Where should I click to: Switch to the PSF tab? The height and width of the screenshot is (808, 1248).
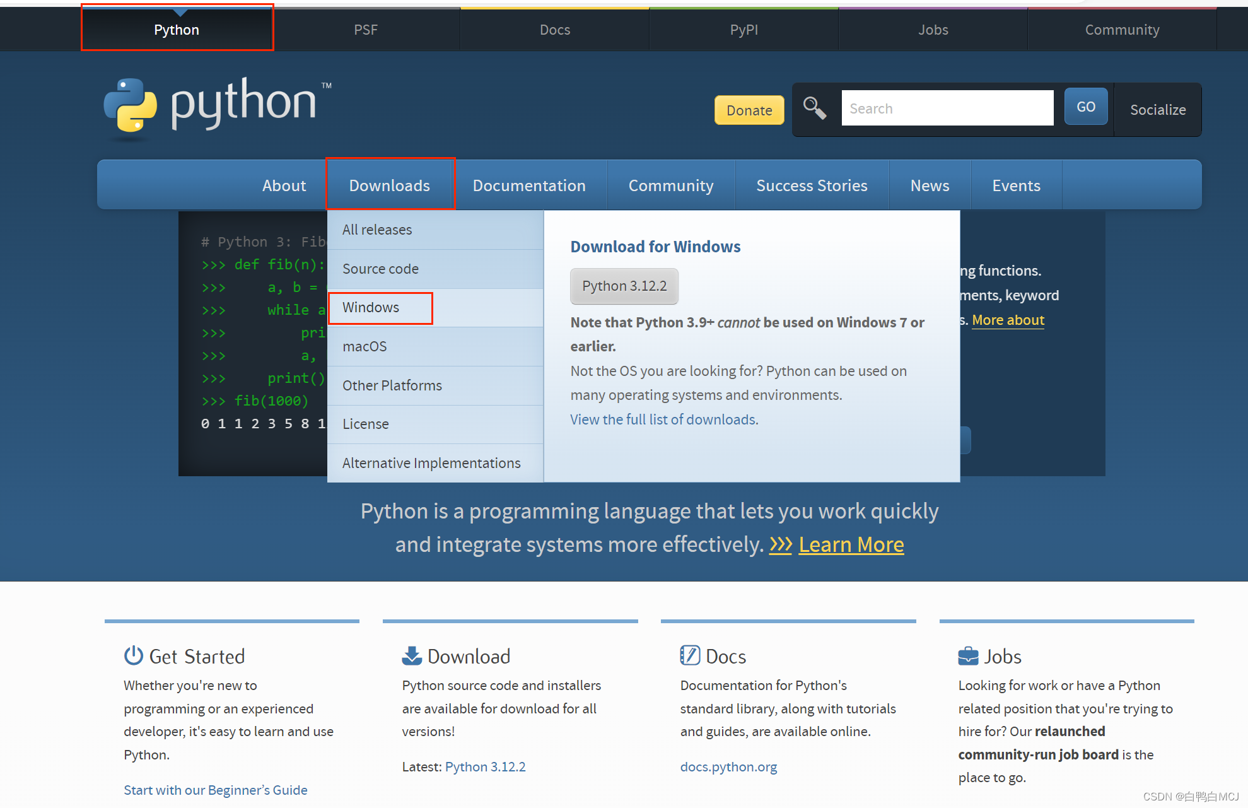tap(366, 29)
